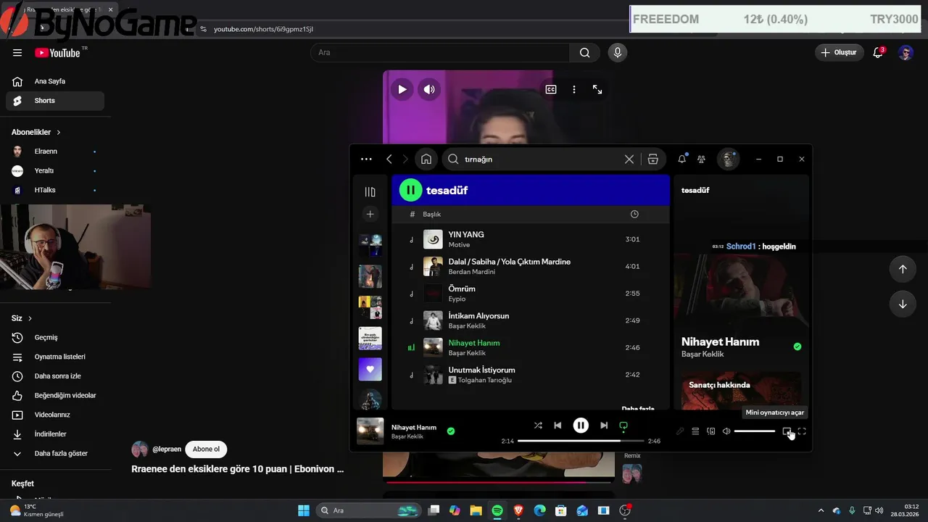
Task: Expand the Siz section
Action: click(22, 318)
